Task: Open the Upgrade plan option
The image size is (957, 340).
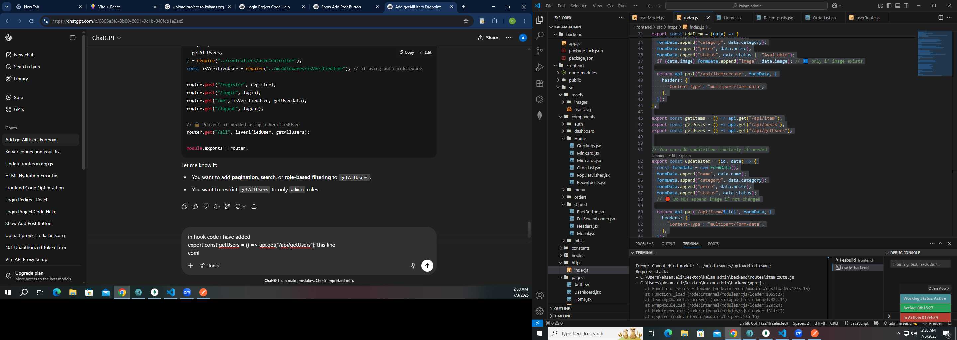Action: click(x=40, y=276)
